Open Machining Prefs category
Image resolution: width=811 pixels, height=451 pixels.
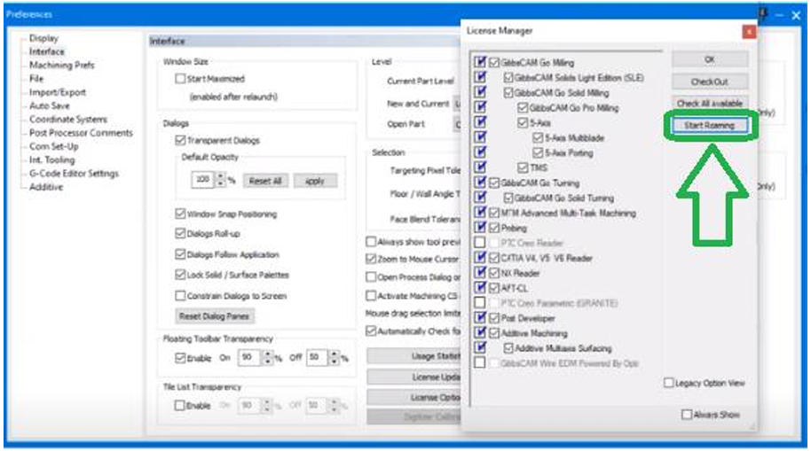[x=61, y=65]
